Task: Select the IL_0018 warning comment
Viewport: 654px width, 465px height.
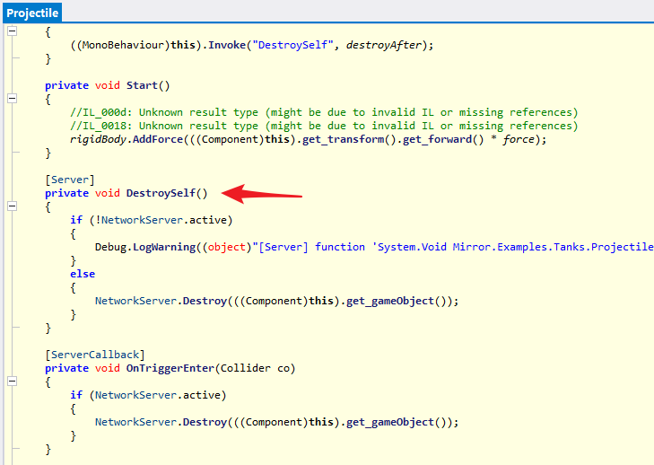Action: (324, 126)
